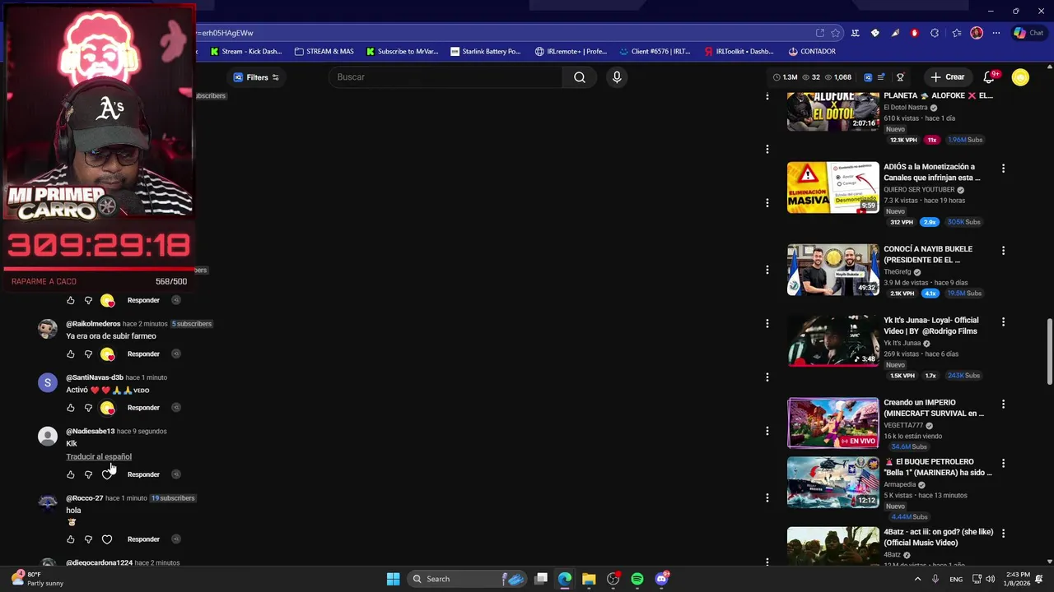Open more options for 4Batz act iii video

(1003, 534)
